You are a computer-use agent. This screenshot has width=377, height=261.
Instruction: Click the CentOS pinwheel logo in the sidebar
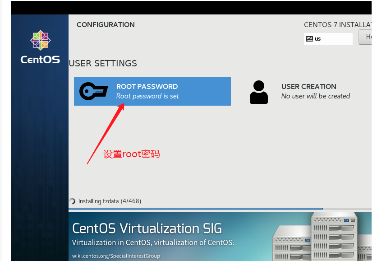(x=40, y=41)
